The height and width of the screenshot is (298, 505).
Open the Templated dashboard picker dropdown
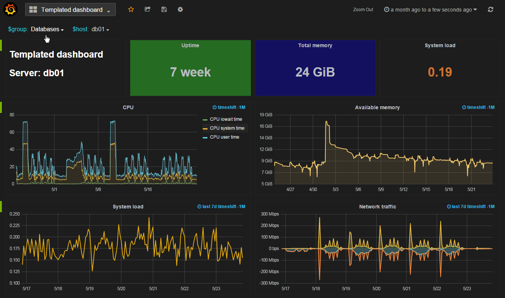click(x=70, y=10)
